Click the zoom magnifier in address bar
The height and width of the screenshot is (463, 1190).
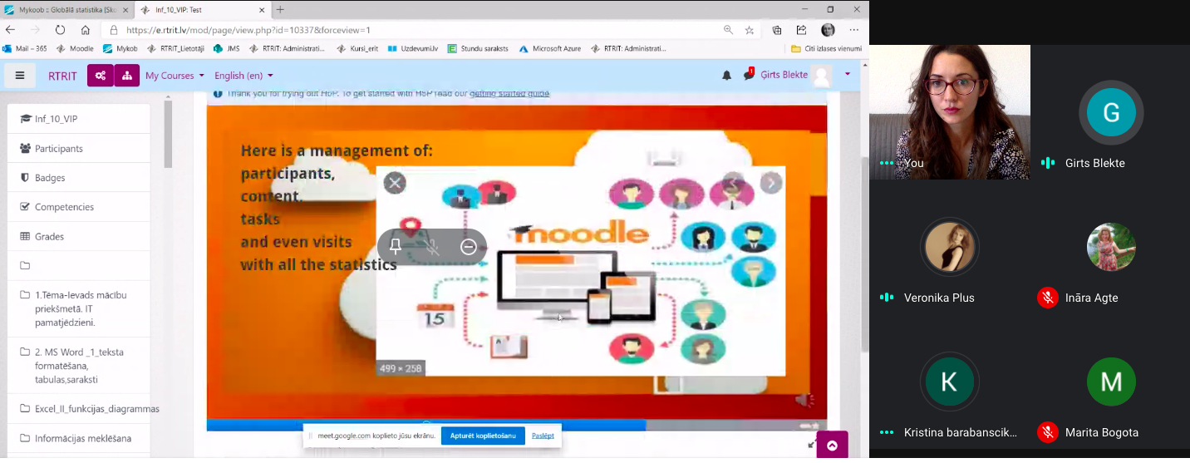pos(728,29)
